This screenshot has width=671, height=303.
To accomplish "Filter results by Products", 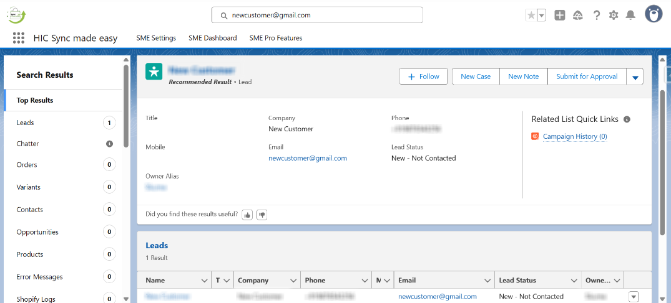I will point(63,254).
